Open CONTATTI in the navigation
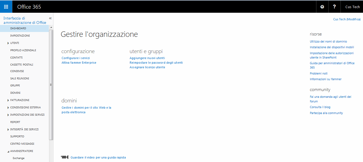 click(16, 58)
